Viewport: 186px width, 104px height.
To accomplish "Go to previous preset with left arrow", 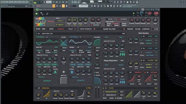I will pos(94,29).
